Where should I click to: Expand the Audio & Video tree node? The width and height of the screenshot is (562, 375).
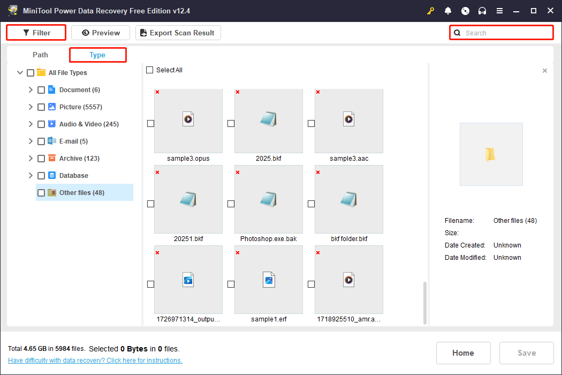coord(31,124)
